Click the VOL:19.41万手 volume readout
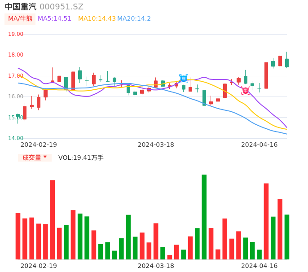The image size is (308, 272). [81, 158]
